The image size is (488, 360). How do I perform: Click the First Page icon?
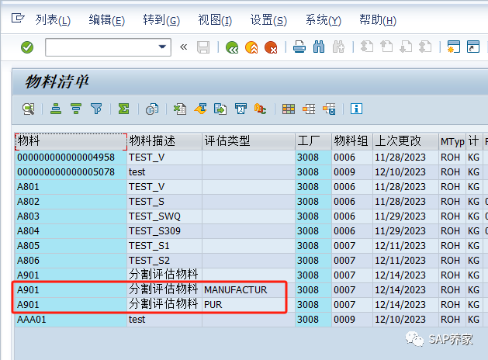pyautogui.click(x=367, y=47)
